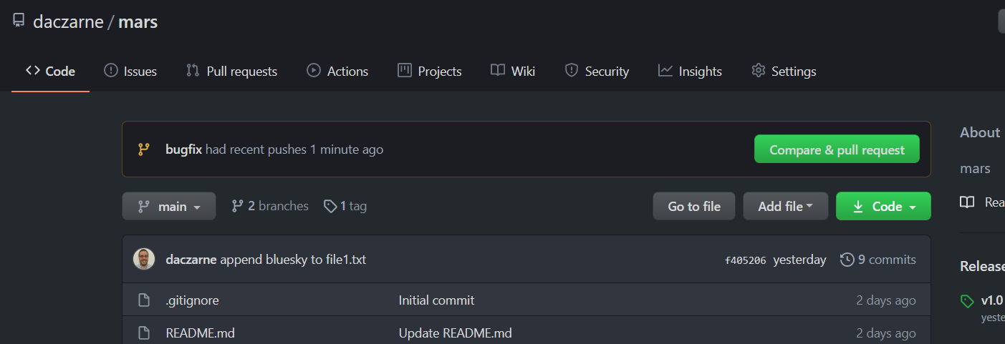Switch to the Issues tab

(130, 71)
